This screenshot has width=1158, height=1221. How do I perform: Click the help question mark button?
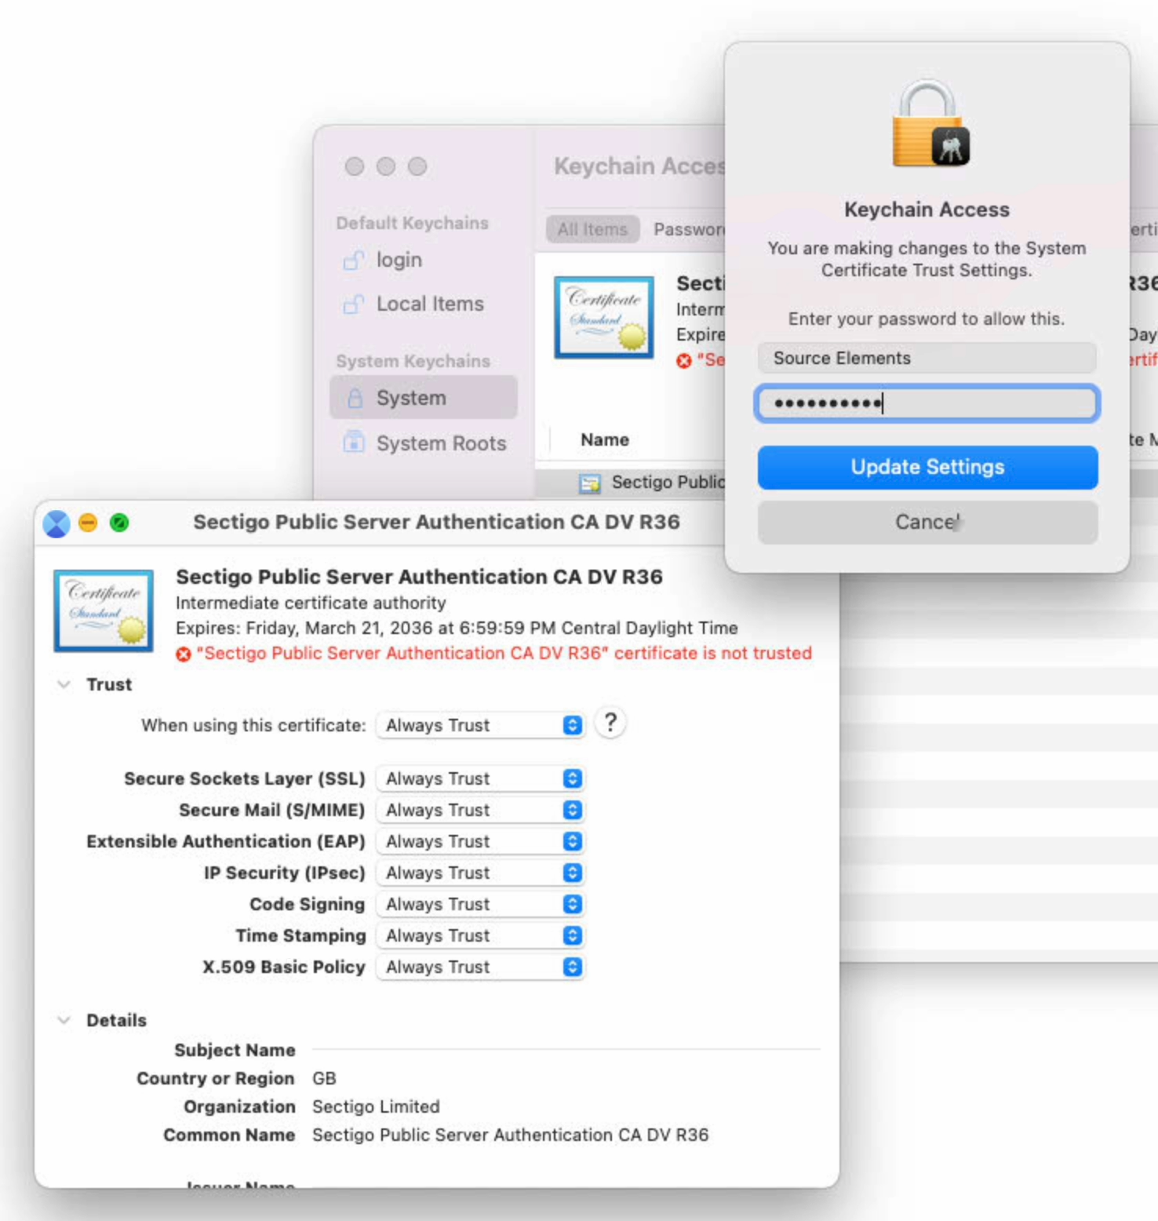point(610,723)
